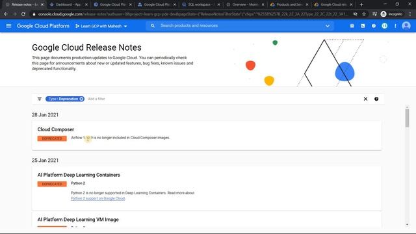The width and height of the screenshot is (416, 234).
Task: Open the media control icon in Chrome toolbar
Action: pos(374,14)
